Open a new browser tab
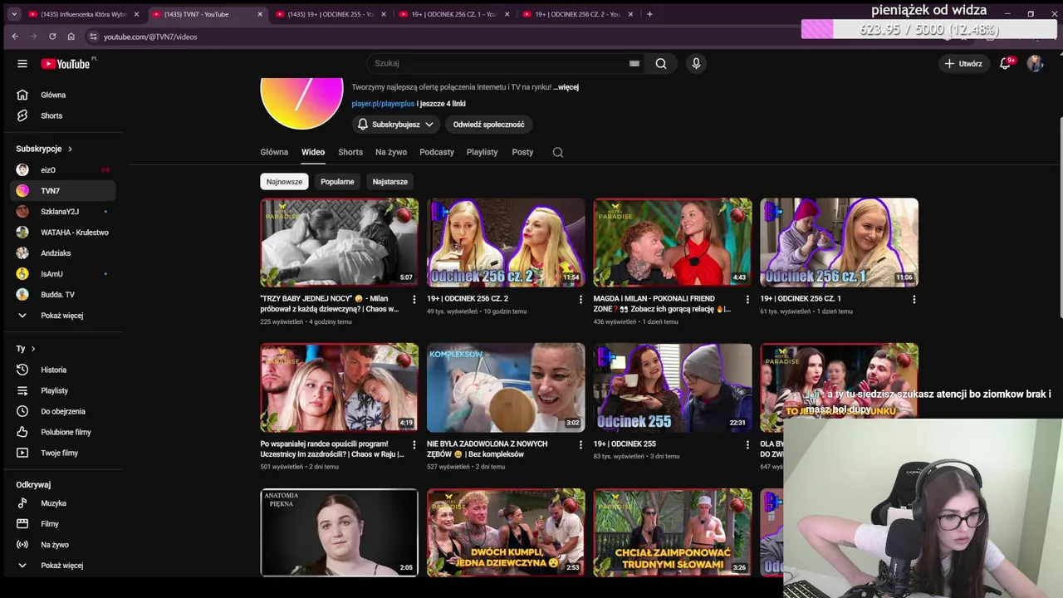The height and width of the screenshot is (598, 1063). coord(649,14)
